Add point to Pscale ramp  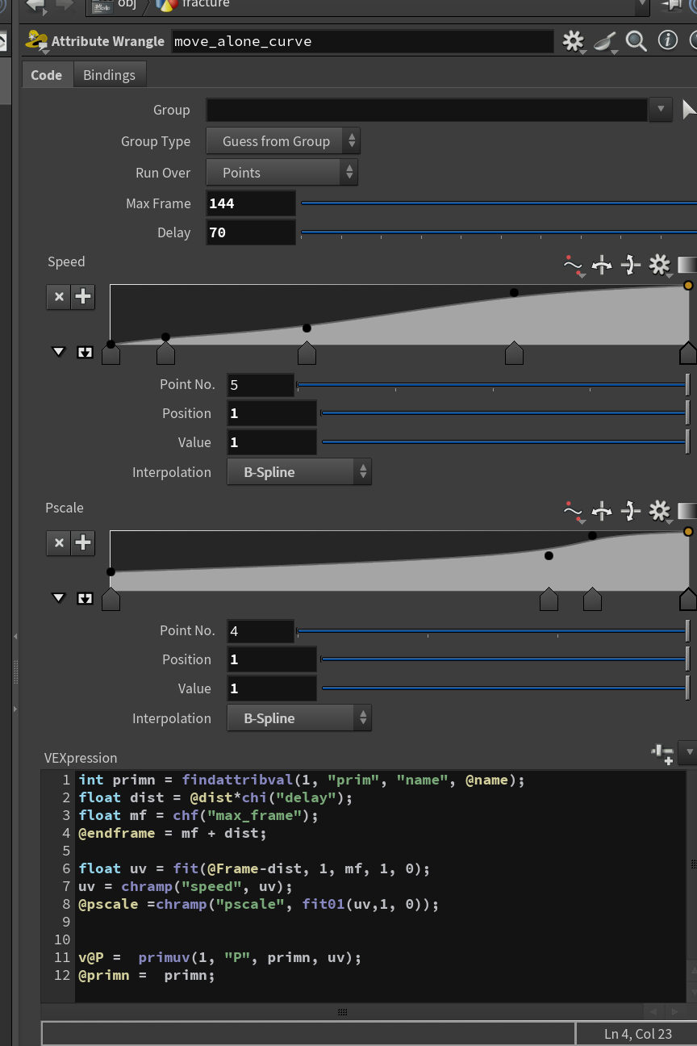[x=83, y=543]
